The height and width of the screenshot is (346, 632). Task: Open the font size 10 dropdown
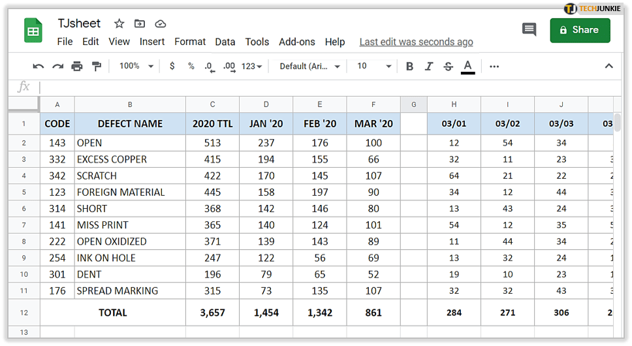pyautogui.click(x=374, y=66)
